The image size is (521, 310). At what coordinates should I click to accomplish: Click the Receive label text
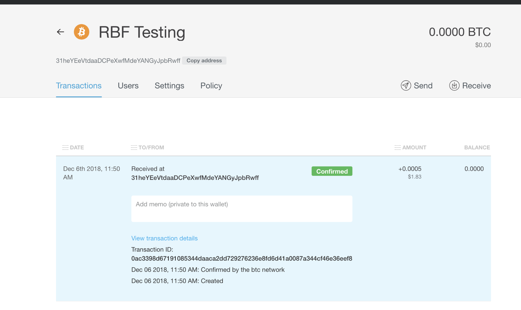476,86
